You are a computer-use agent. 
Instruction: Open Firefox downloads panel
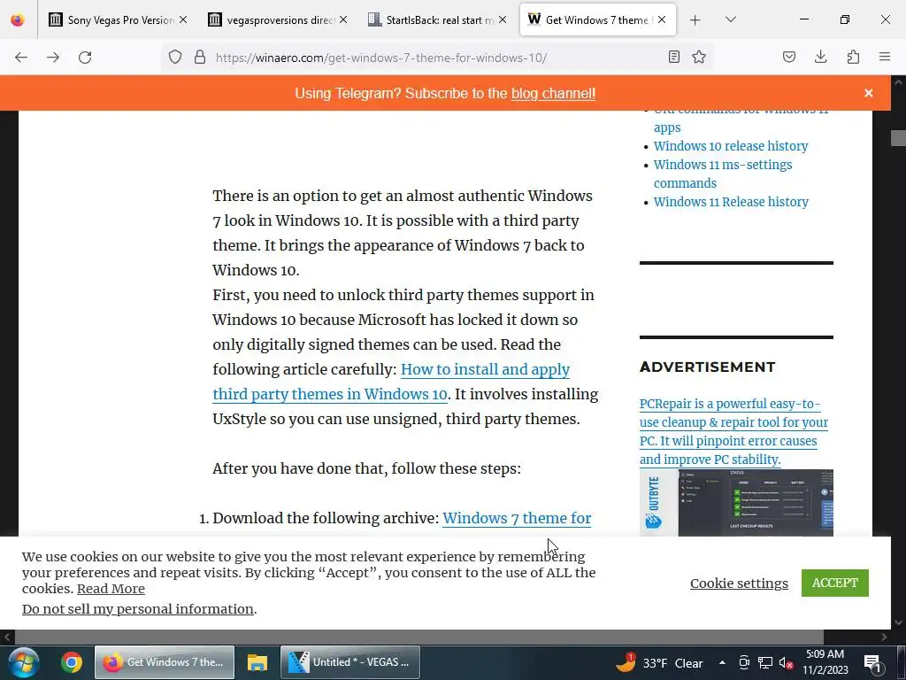click(820, 57)
